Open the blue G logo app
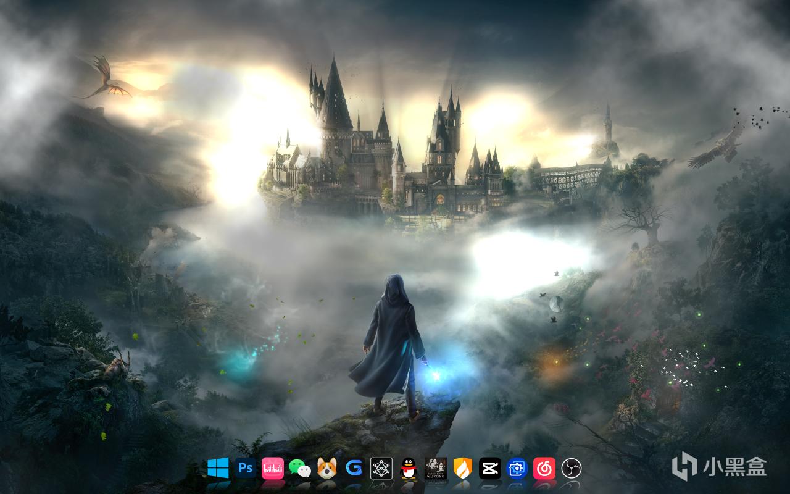The width and height of the screenshot is (790, 494). [x=354, y=468]
